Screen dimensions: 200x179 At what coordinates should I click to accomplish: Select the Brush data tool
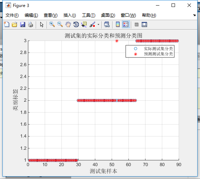click(x=92, y=24)
